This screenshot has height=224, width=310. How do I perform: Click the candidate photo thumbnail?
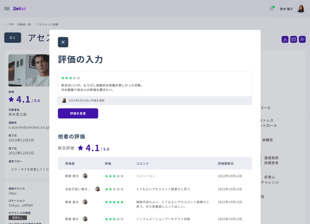pos(29,70)
